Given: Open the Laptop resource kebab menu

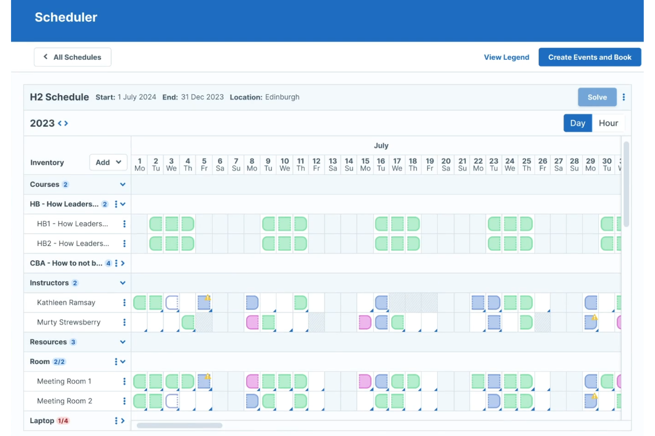Looking at the screenshot, I should [x=116, y=420].
